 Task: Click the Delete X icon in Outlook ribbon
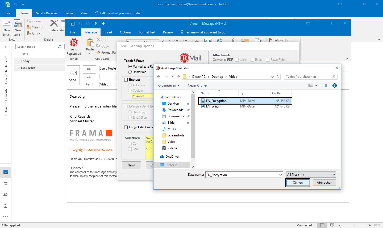54,23
